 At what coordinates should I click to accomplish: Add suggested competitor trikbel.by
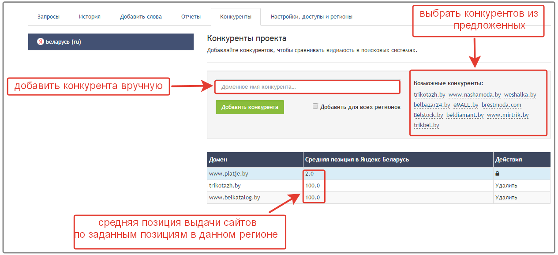tap(427, 125)
